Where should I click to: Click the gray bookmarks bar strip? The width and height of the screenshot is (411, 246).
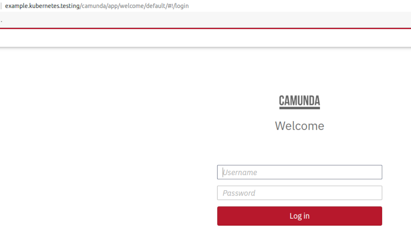pos(205,20)
